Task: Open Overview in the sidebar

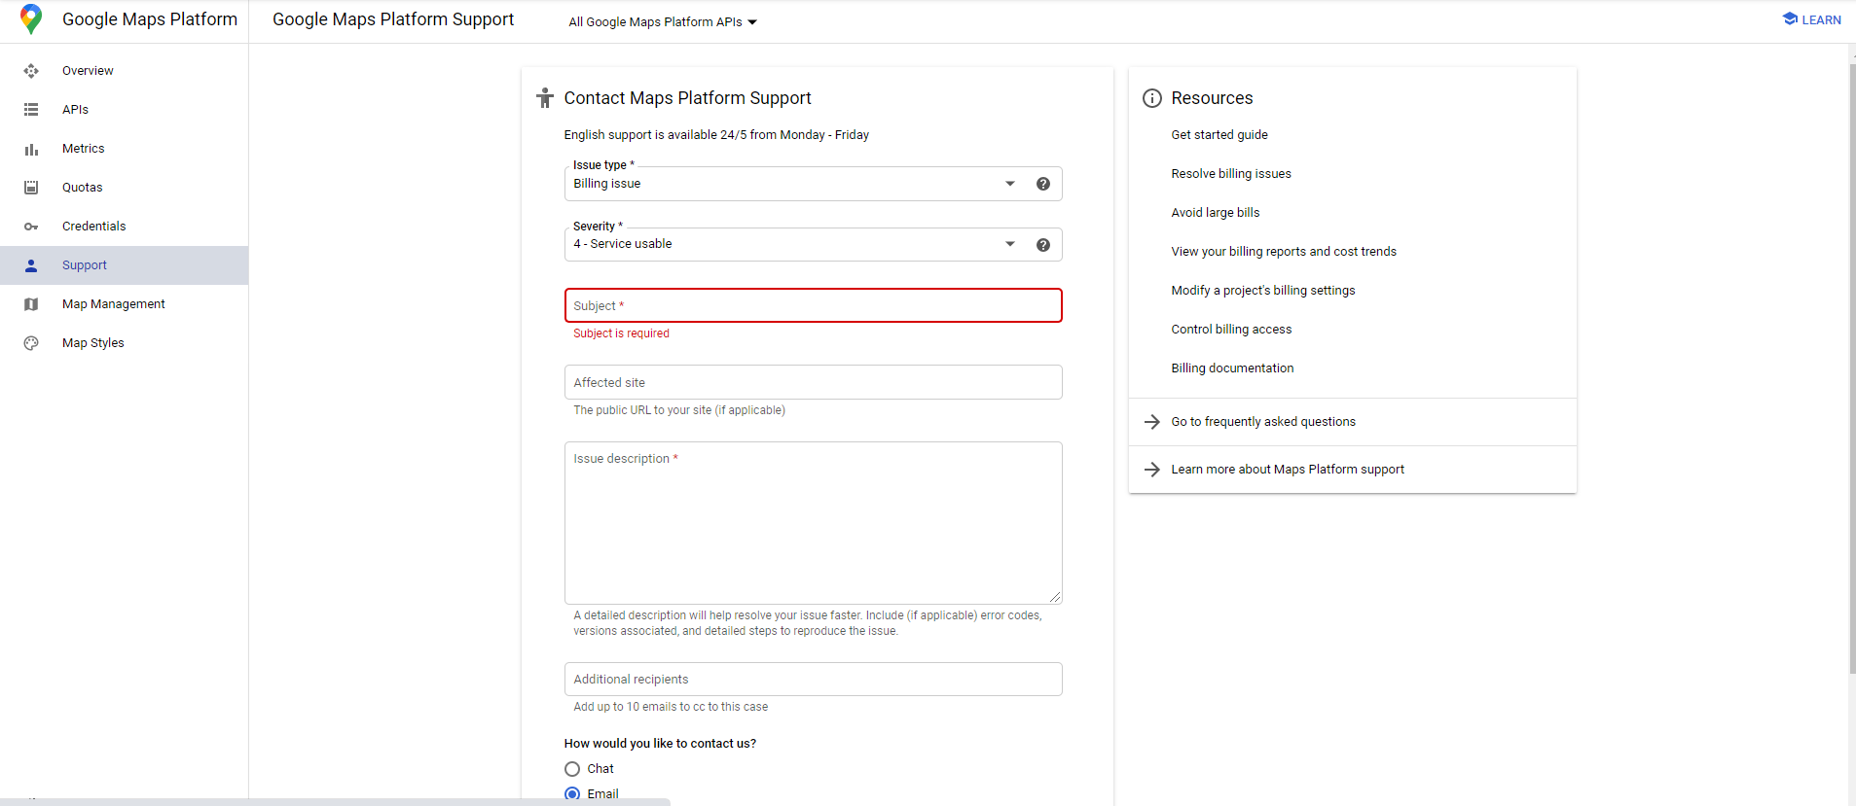Action: click(124, 71)
